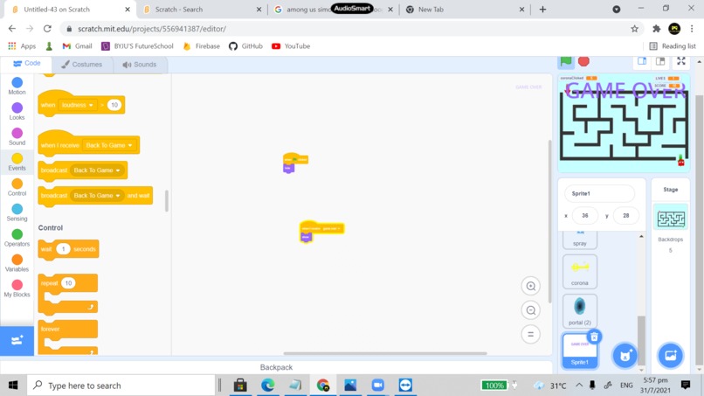The height and width of the screenshot is (396, 704).
Task: Open Windows Start menu
Action: pyautogui.click(x=13, y=386)
